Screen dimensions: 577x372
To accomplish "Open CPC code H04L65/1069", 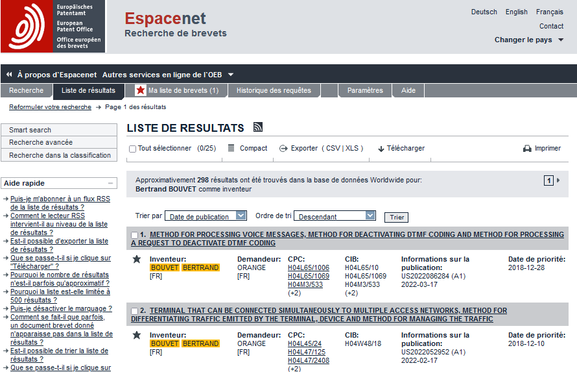I will 309,276.
